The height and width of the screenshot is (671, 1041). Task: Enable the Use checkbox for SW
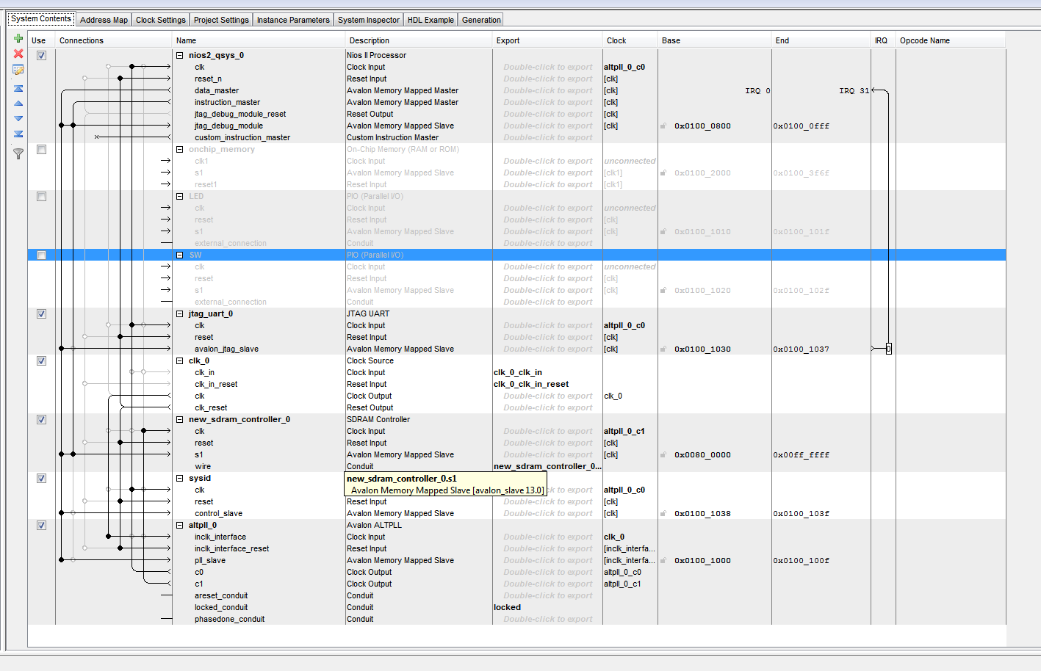point(41,255)
